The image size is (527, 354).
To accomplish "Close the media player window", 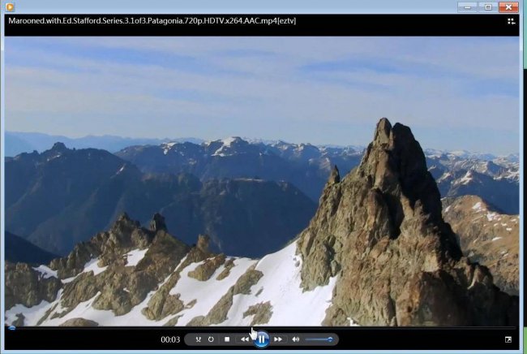I will click(509, 6).
